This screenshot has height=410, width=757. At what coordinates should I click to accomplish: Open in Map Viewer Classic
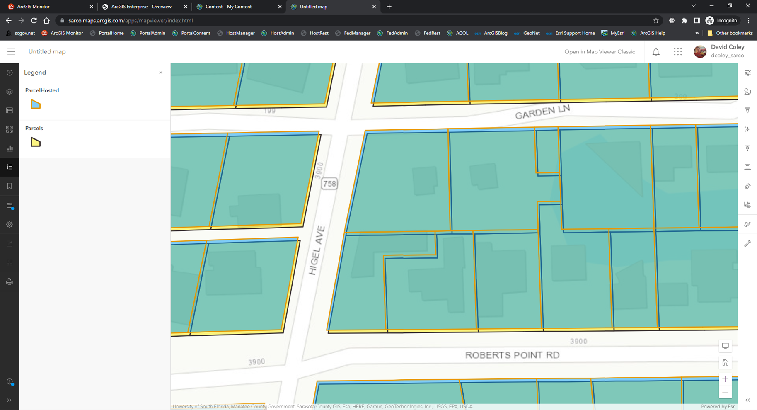pos(600,51)
